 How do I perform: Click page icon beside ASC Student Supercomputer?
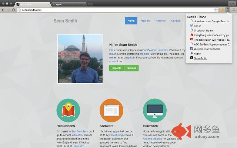click(x=191, y=44)
